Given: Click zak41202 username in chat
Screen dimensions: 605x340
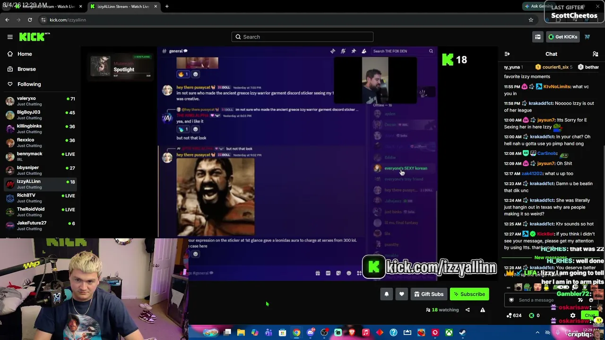Looking at the screenshot, I should point(532,173).
